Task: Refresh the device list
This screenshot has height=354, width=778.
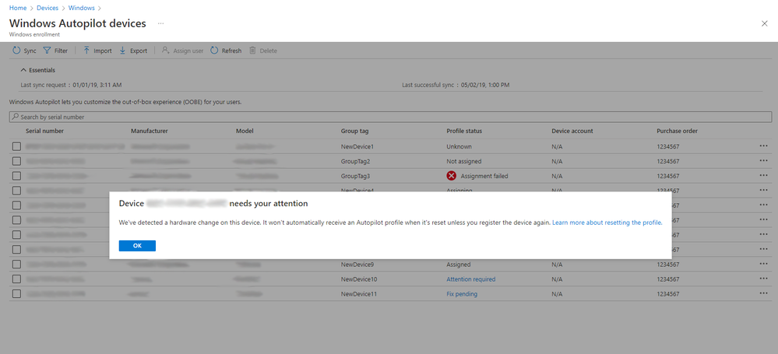Action: [226, 51]
